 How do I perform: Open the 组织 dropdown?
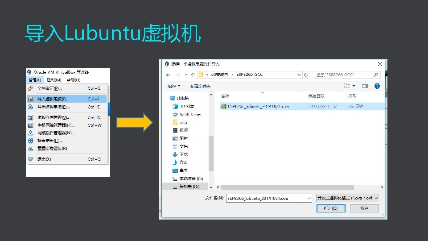(174, 86)
